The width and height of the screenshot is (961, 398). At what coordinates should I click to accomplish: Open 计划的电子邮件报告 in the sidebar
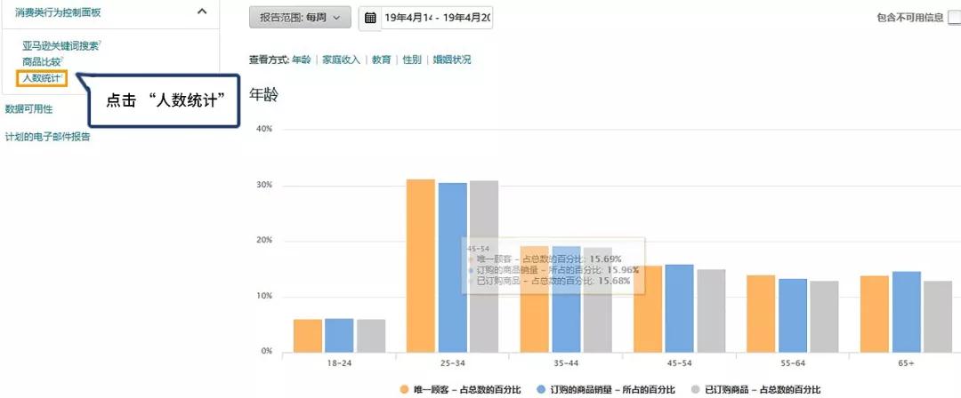[x=47, y=137]
